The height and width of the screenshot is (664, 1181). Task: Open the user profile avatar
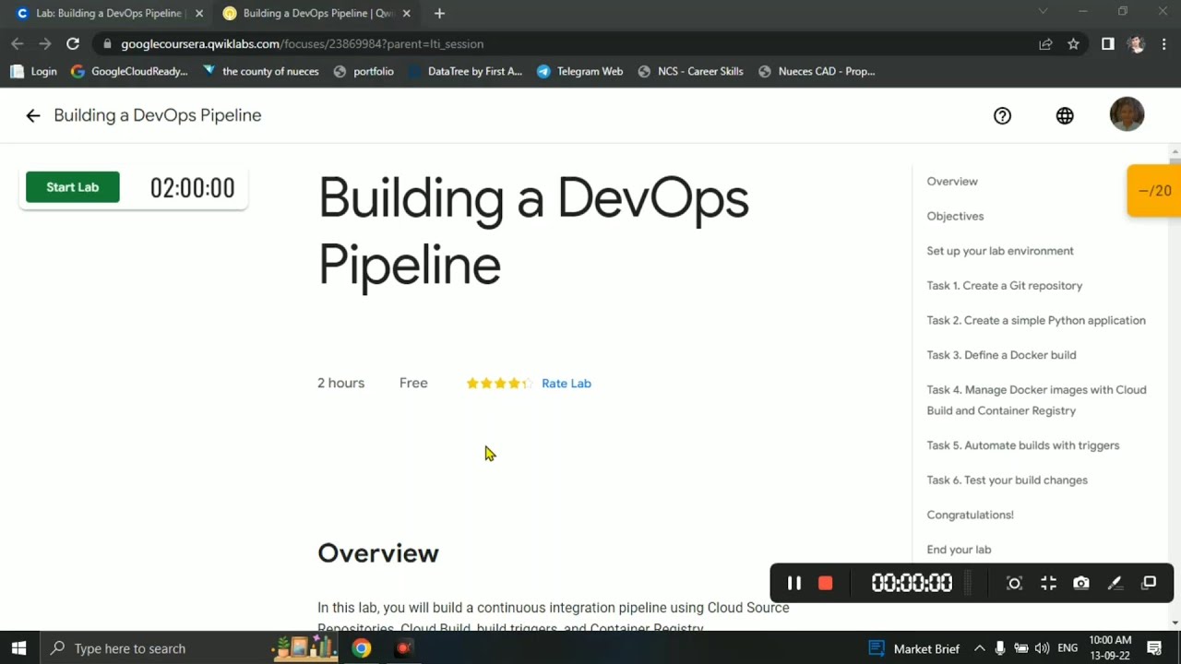click(x=1127, y=114)
